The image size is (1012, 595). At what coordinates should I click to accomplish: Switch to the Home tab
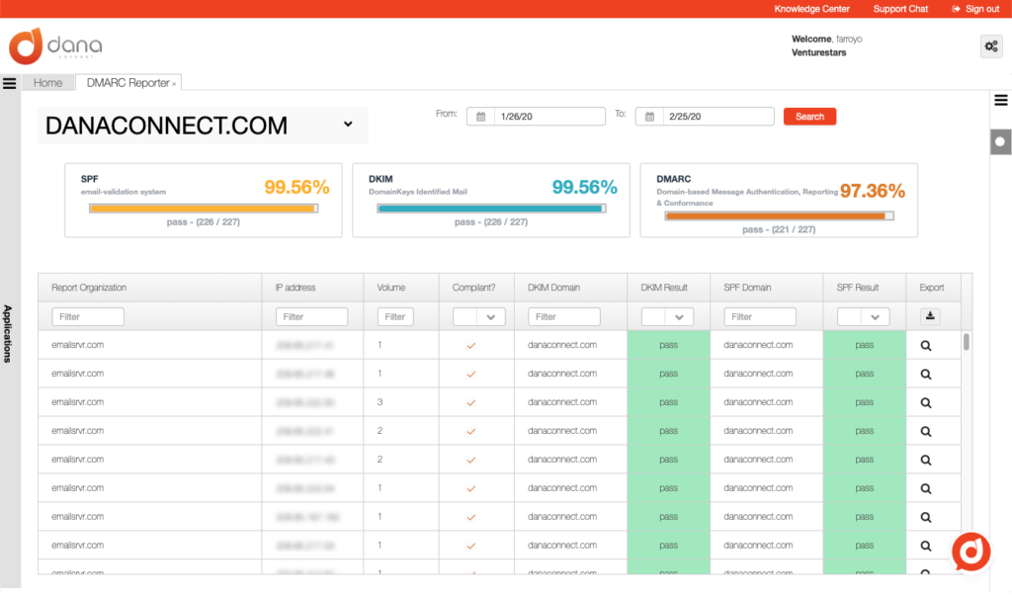[47, 83]
